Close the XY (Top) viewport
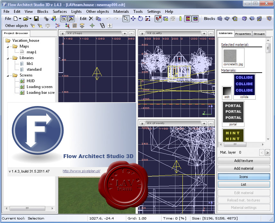Viewport: 275px width, 223px height. (x=63, y=33)
